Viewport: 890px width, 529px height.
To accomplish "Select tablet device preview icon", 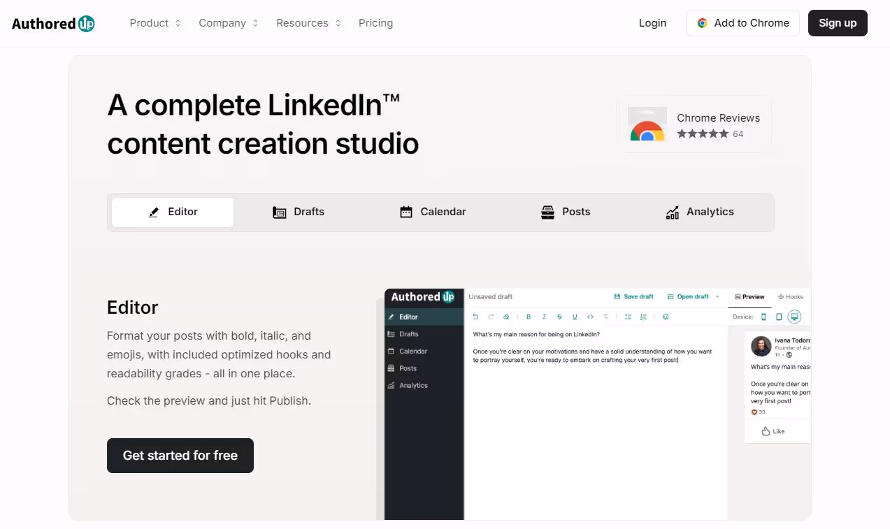I will [x=779, y=317].
